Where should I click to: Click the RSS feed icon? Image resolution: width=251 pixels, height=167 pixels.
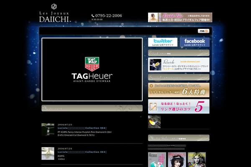coord(203,31)
